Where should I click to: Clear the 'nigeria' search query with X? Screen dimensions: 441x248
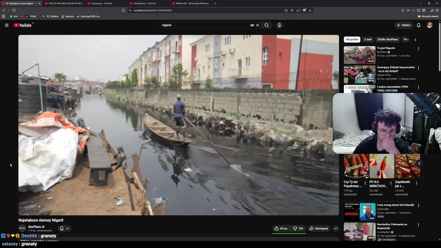pos(257,25)
